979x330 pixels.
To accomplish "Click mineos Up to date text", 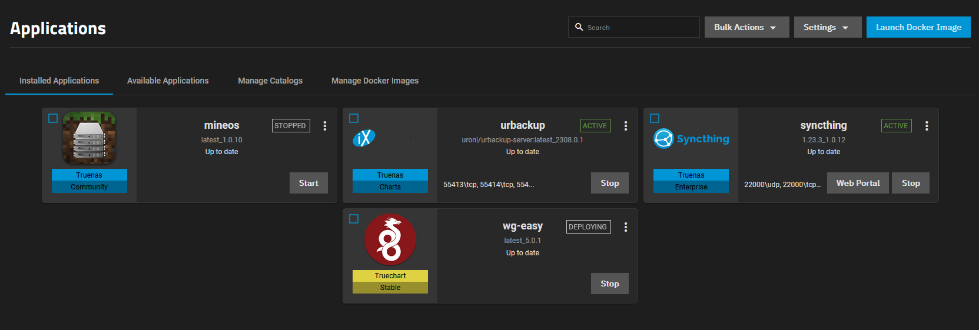I will click(x=222, y=152).
